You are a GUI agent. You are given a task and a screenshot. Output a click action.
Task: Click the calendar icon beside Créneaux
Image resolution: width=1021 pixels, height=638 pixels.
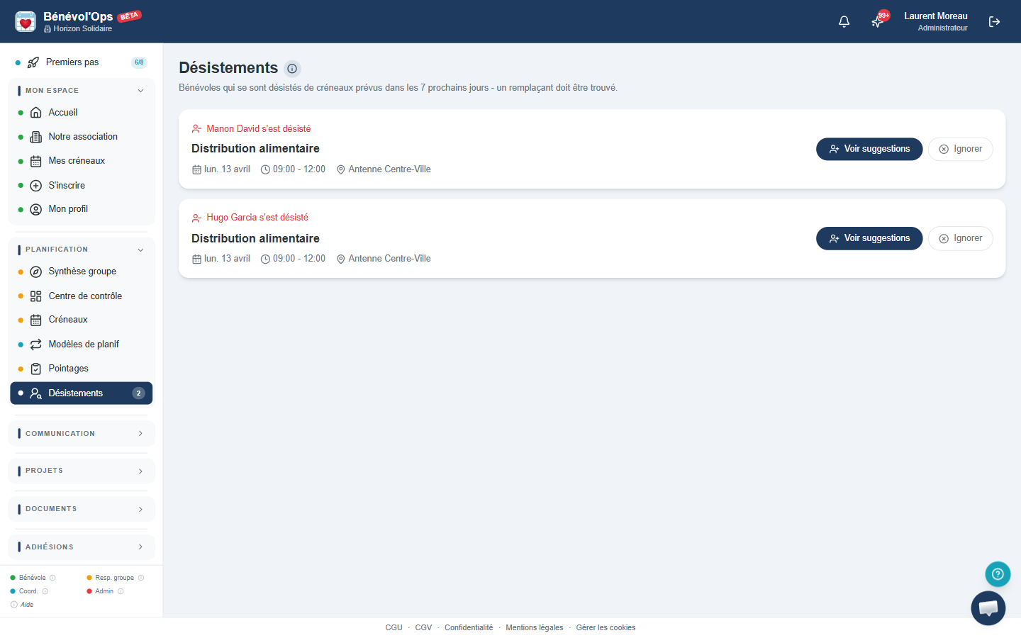pyautogui.click(x=36, y=320)
